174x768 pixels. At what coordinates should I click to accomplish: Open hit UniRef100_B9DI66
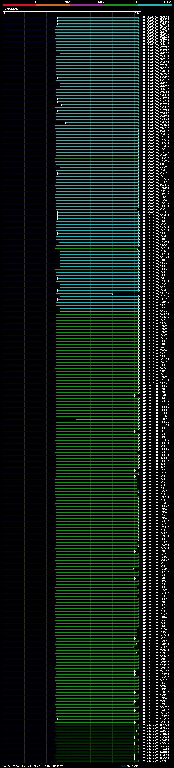156,21
